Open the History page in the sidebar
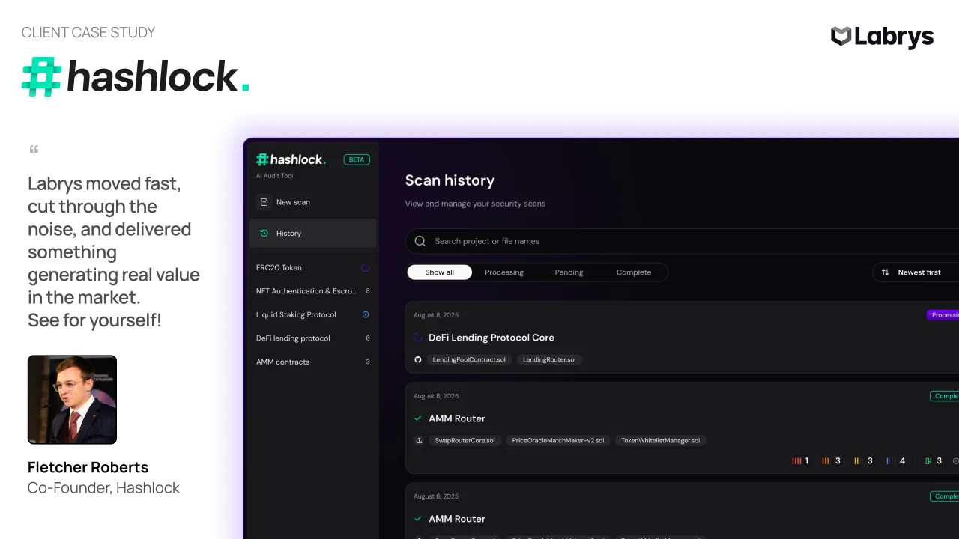The width and height of the screenshot is (959, 539). pos(313,233)
